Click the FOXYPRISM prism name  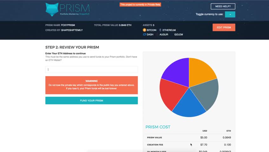coord(68,25)
